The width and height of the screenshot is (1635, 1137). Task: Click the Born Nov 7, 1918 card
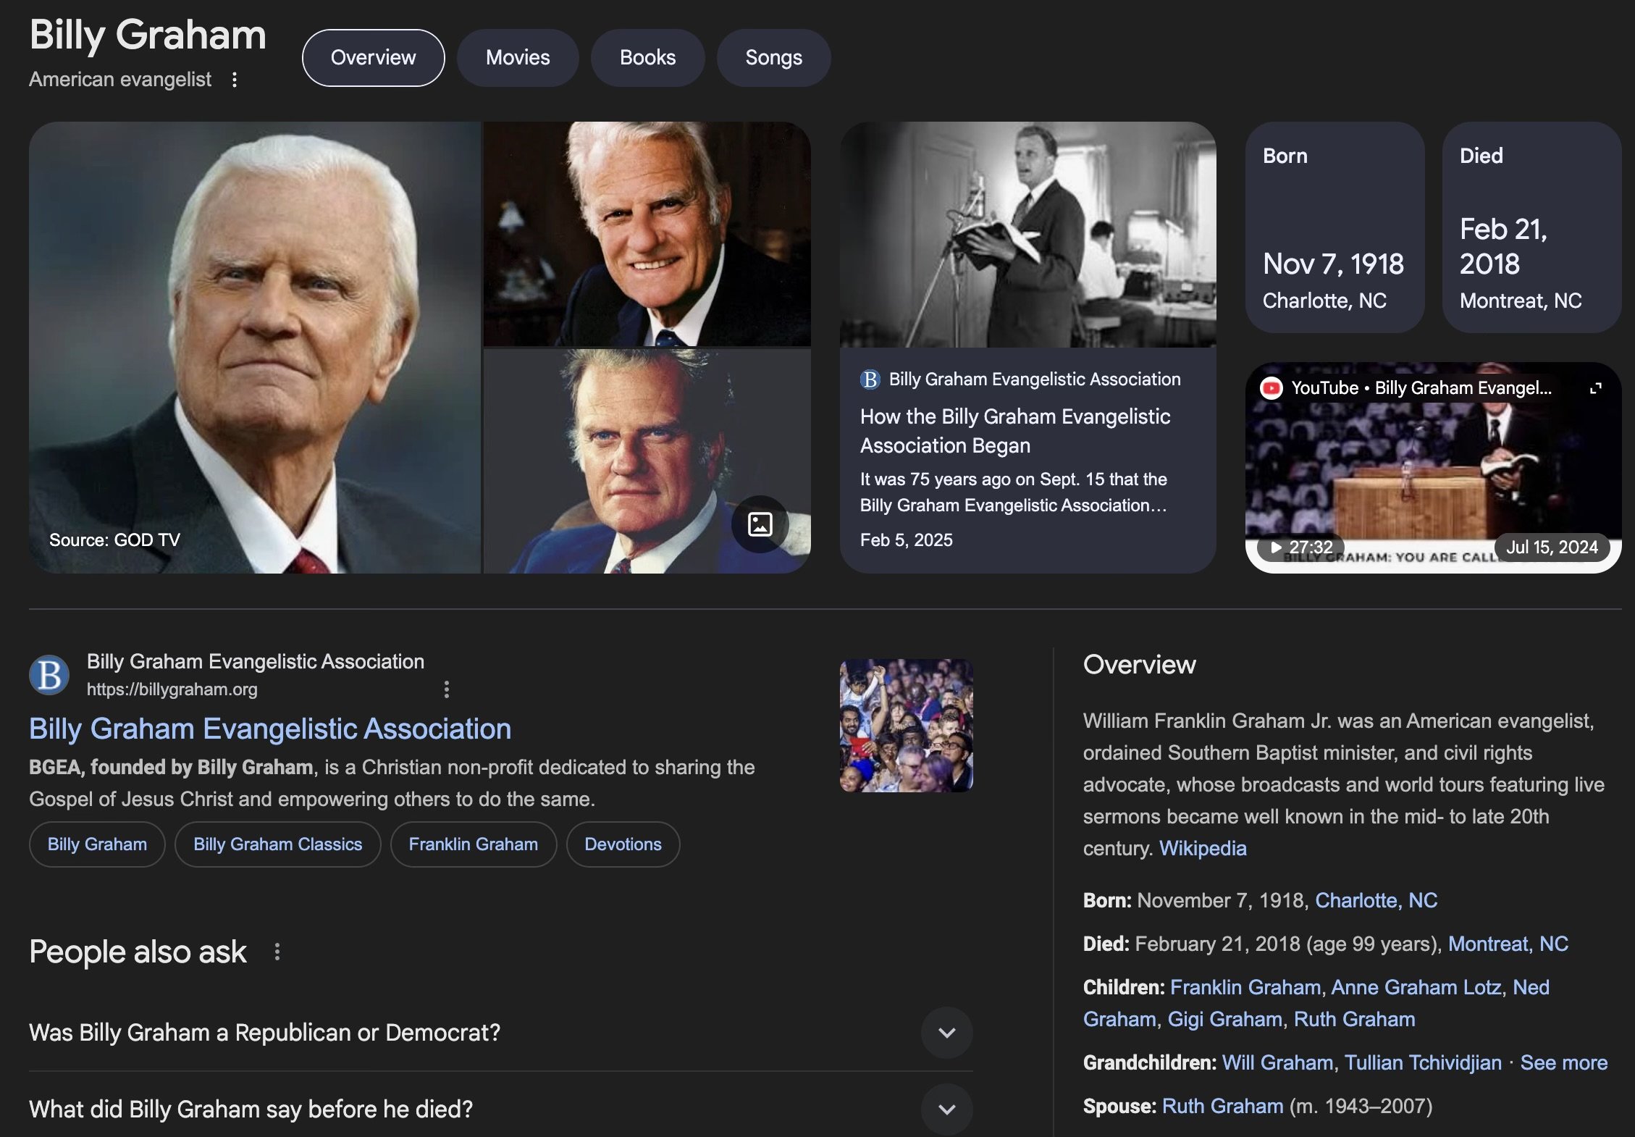1335,227
